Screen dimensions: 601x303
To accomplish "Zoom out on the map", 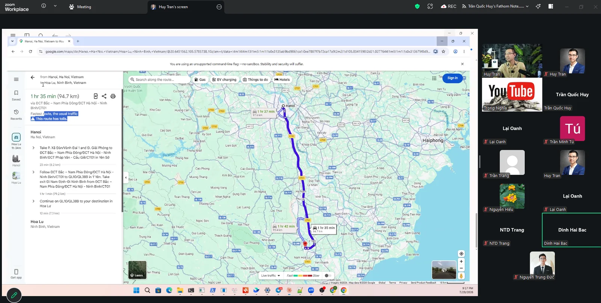I will (461, 268).
